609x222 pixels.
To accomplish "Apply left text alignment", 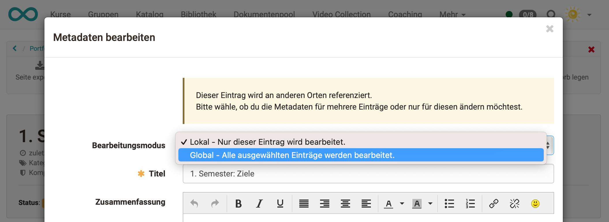I will (366, 204).
